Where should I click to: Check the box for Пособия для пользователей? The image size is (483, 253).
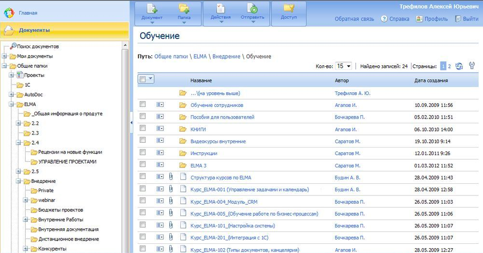(x=143, y=116)
